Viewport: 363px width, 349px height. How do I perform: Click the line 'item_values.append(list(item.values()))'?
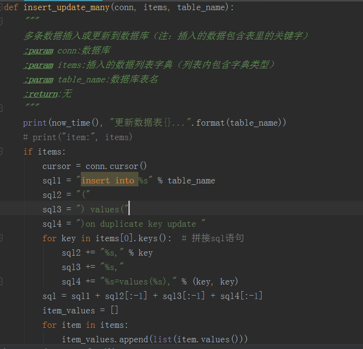[155, 339]
